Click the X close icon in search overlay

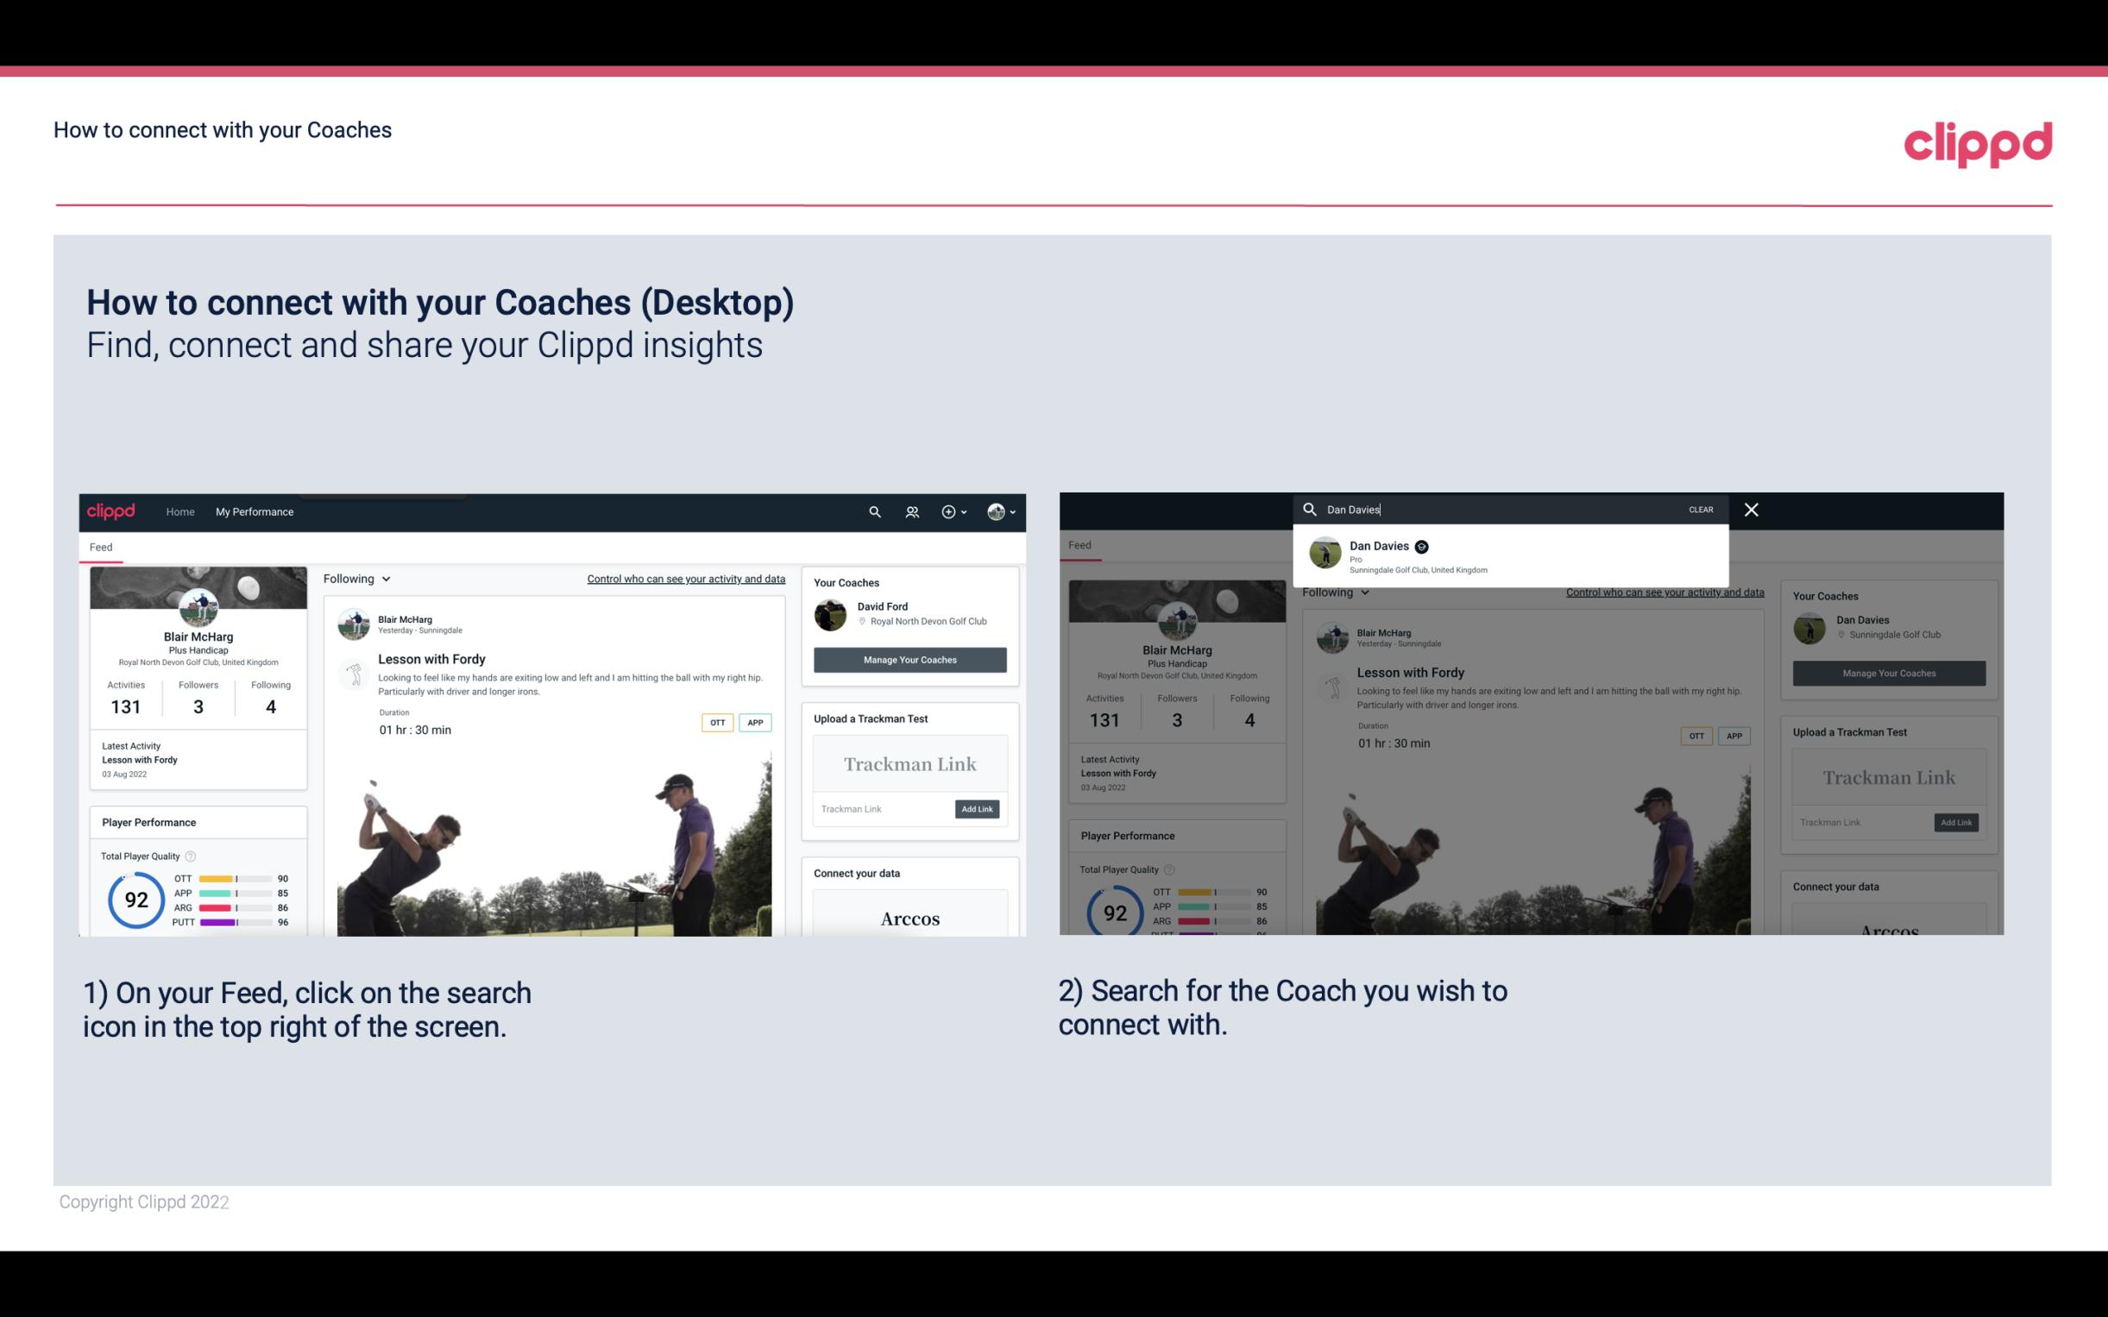[x=1752, y=508]
